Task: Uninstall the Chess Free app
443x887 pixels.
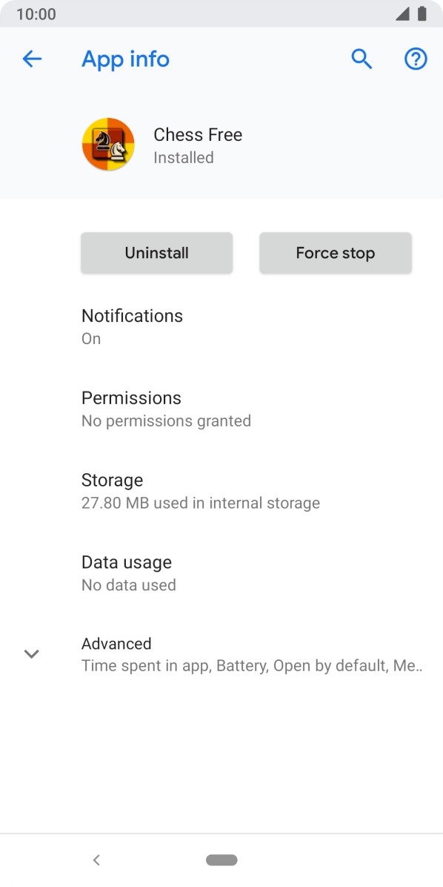Action: (156, 253)
